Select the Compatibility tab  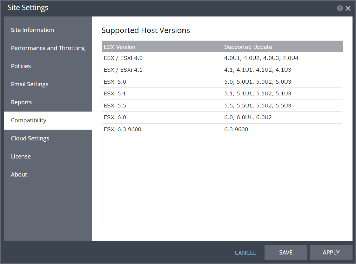[x=48, y=120]
